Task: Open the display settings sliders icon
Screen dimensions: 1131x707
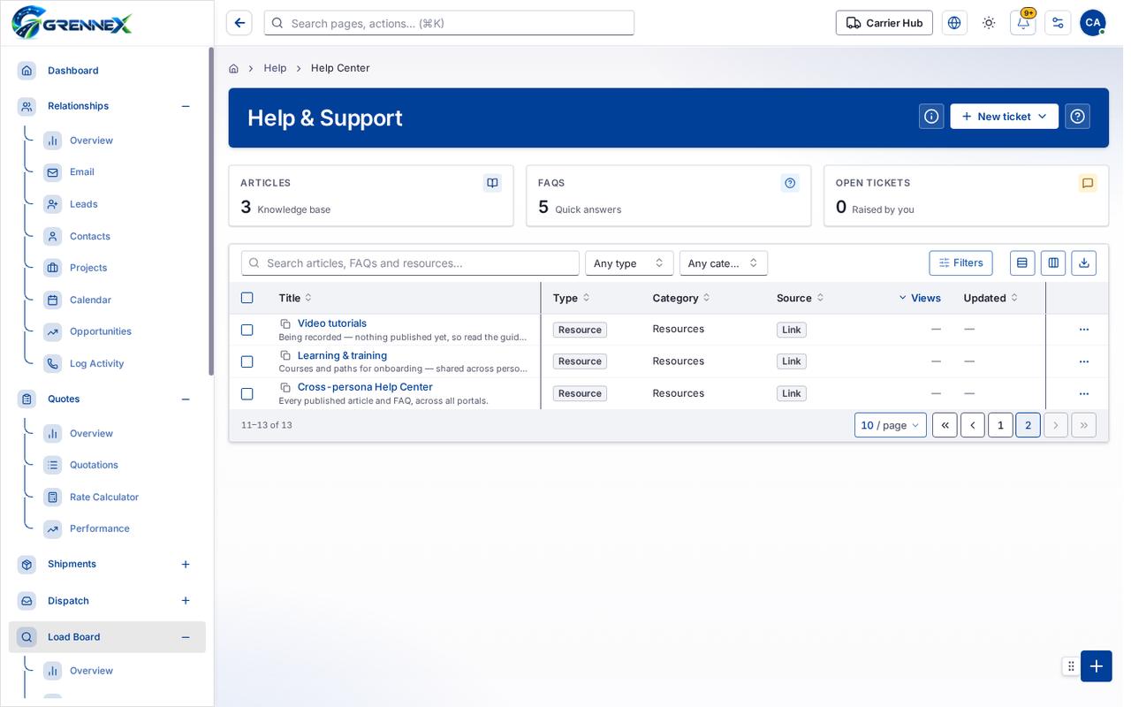Action: pos(1058,23)
